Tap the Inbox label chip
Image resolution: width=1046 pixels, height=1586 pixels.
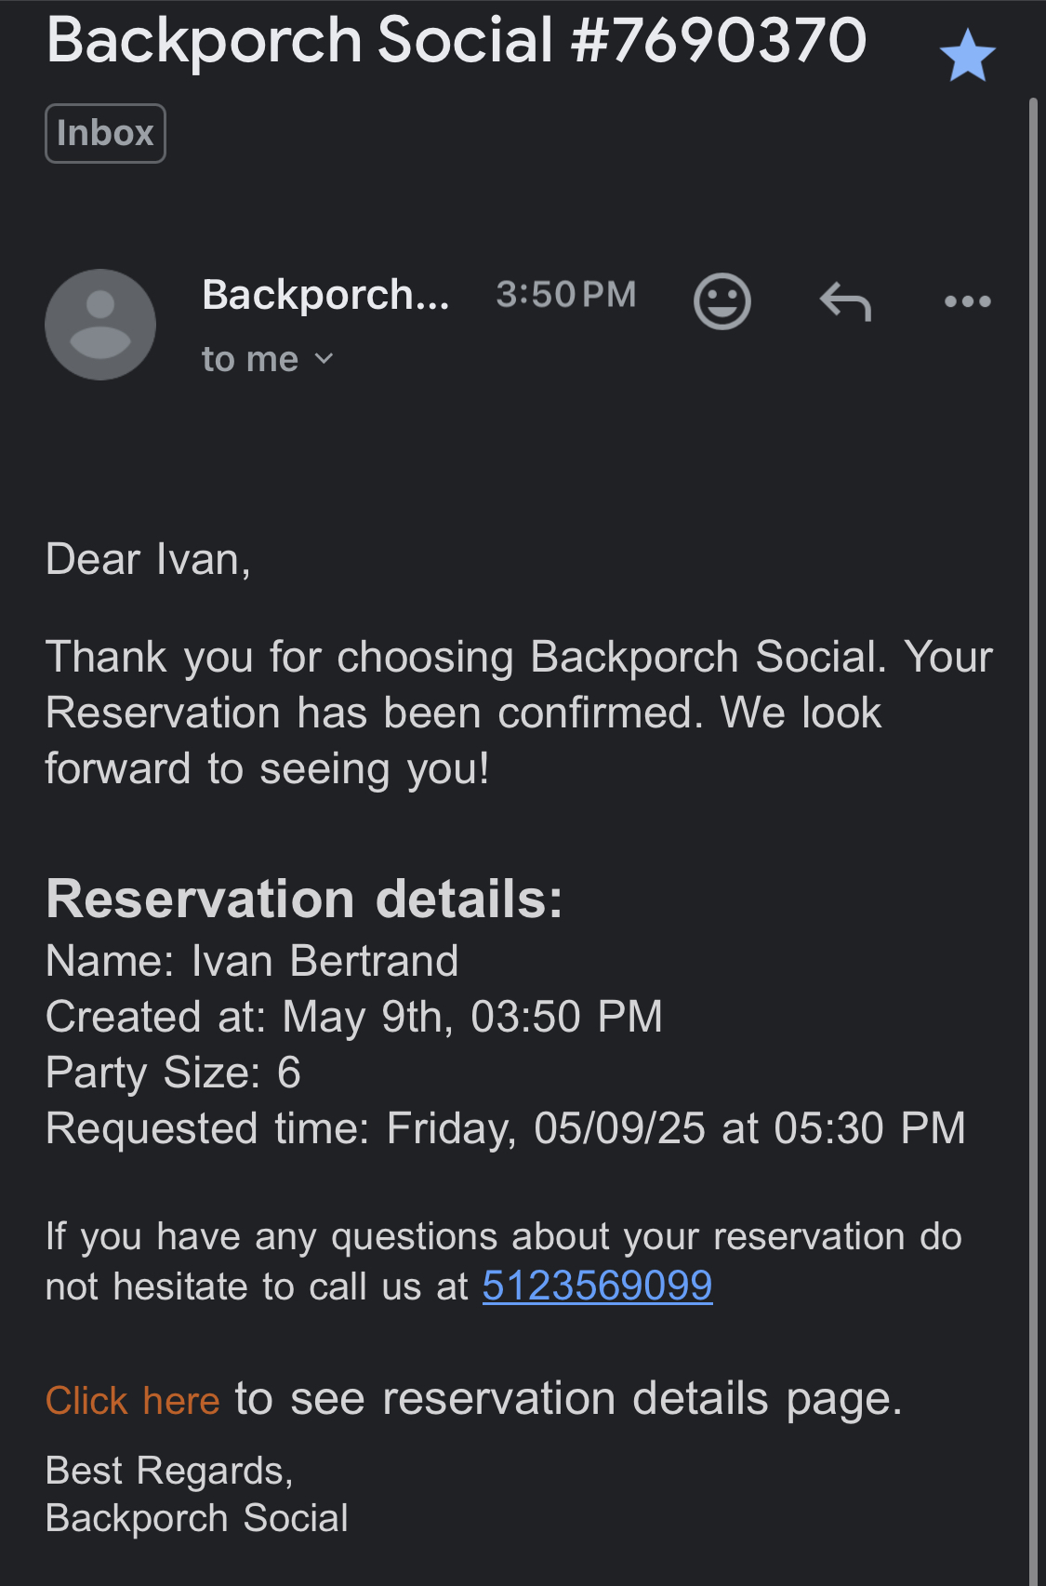pos(105,133)
